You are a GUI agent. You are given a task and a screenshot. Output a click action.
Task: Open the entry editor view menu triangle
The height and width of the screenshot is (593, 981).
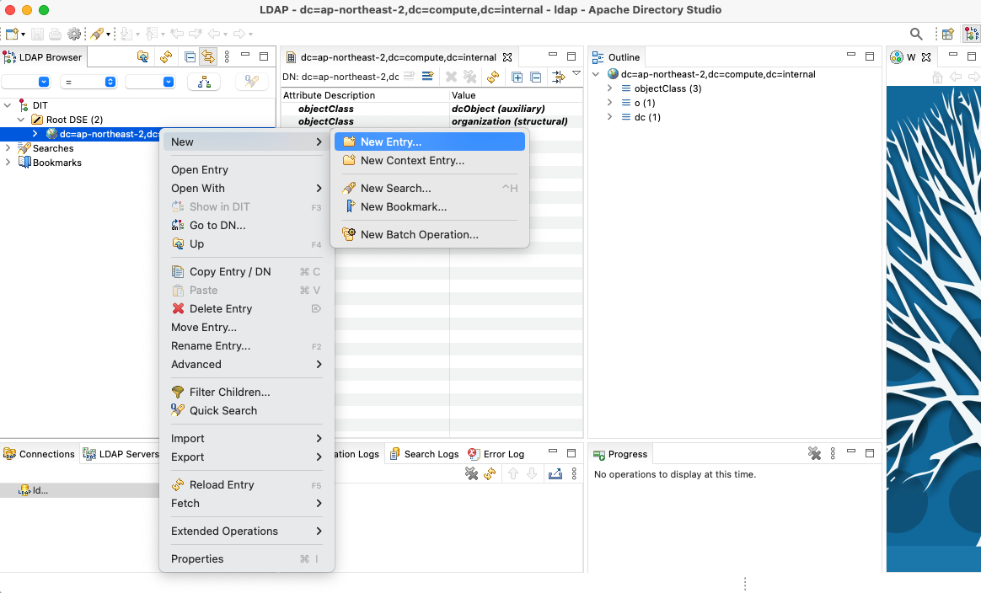point(576,74)
